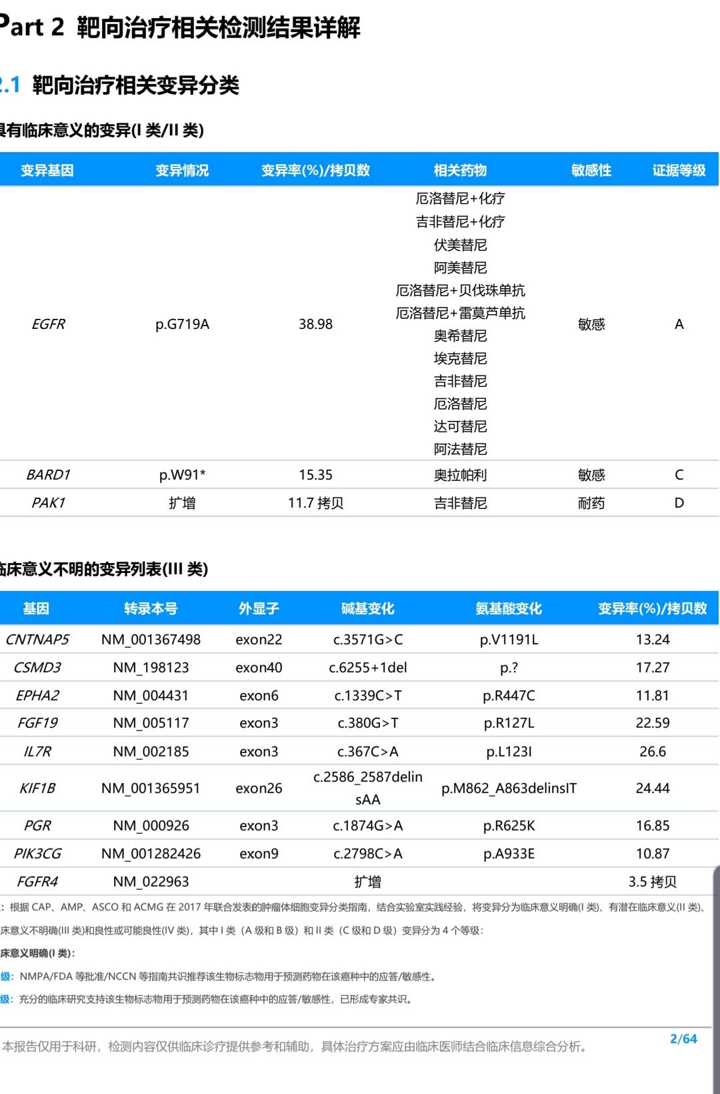Select the EPHA2 gene cell
The width and height of the screenshot is (720, 1094).
click(37, 696)
